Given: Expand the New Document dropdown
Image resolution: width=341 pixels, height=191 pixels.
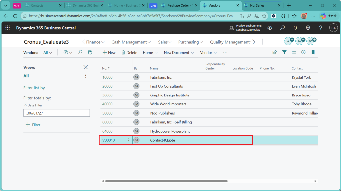Looking at the screenshot, I should (178, 53).
